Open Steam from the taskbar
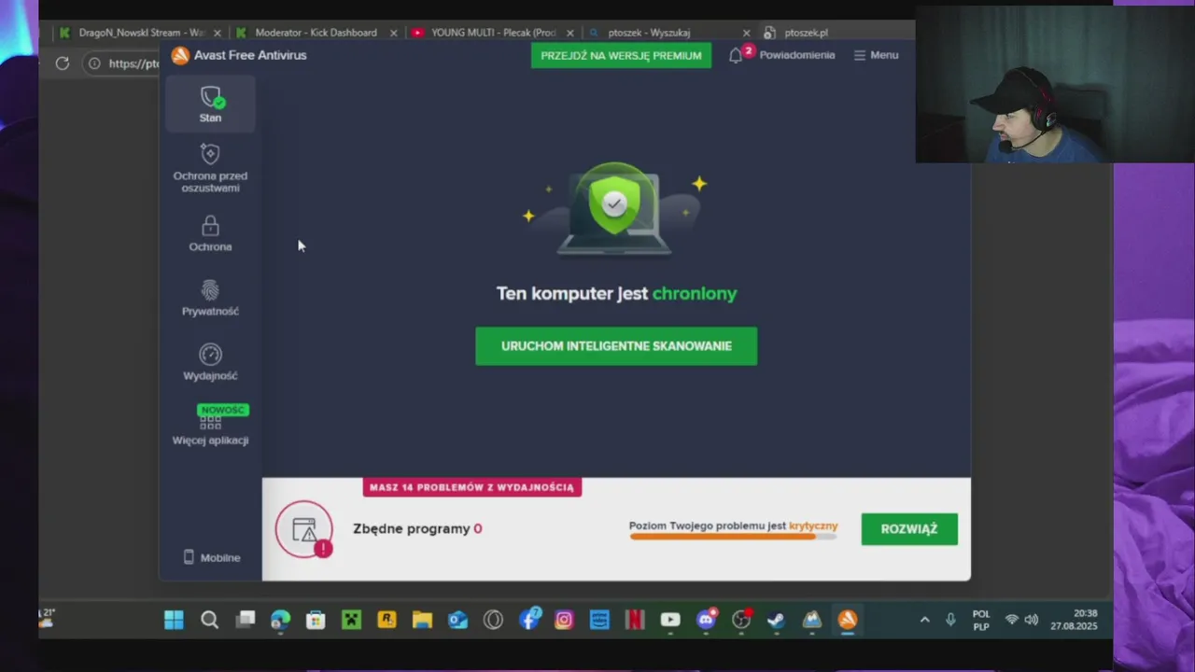Screen dimensions: 1195x672 tap(777, 620)
